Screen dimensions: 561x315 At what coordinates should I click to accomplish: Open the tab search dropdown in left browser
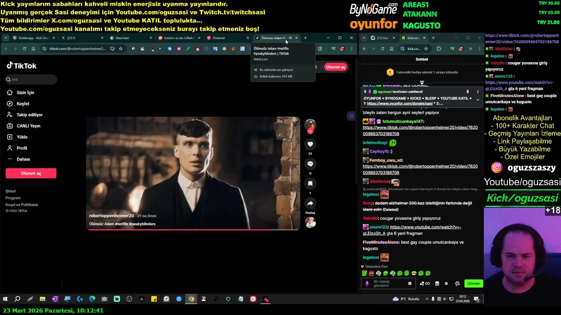point(6,38)
